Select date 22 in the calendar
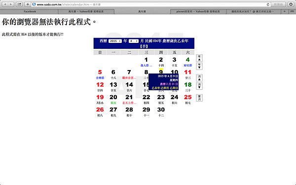Viewport: 296px width, 185px height. [146, 97]
